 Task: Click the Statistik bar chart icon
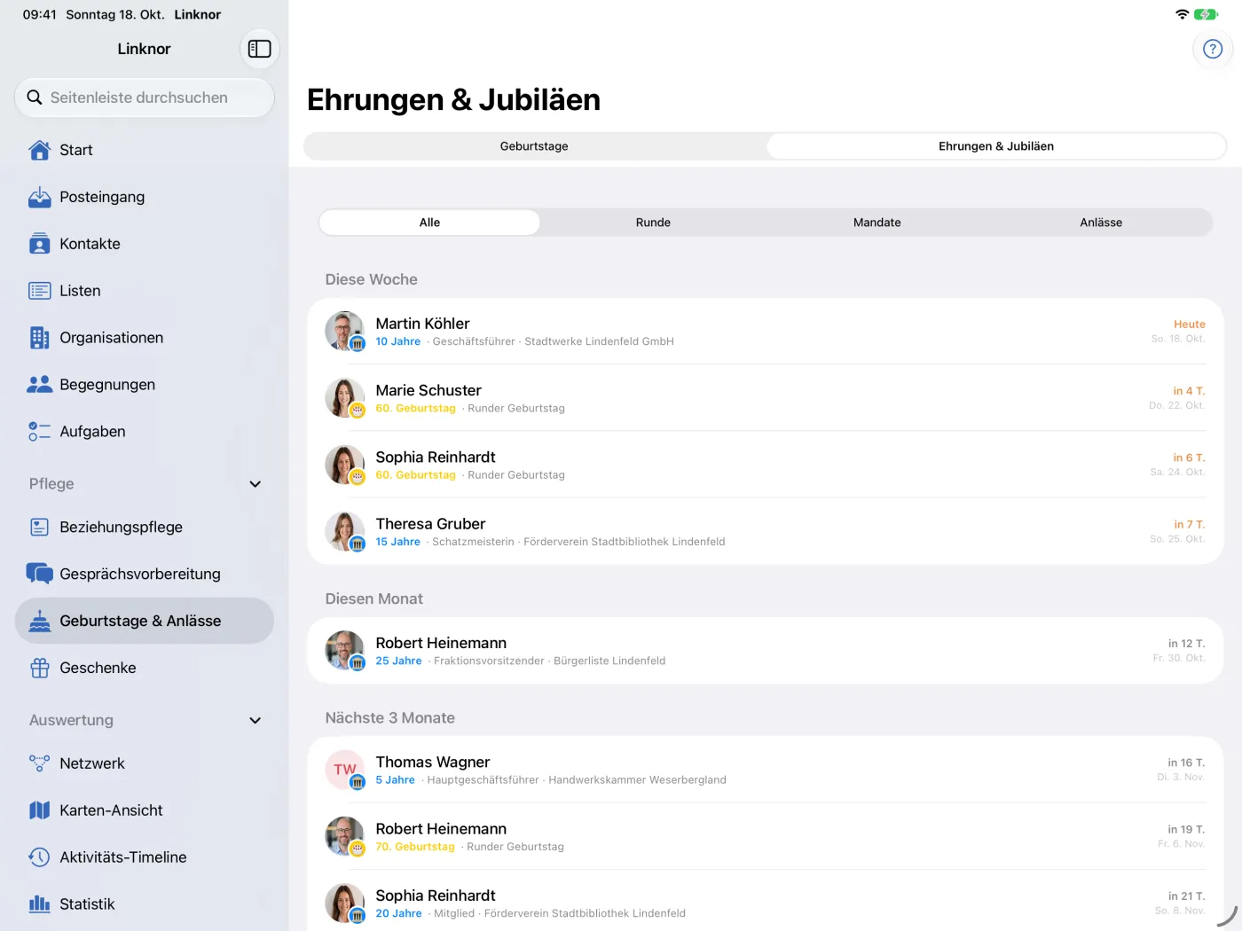tap(40, 904)
